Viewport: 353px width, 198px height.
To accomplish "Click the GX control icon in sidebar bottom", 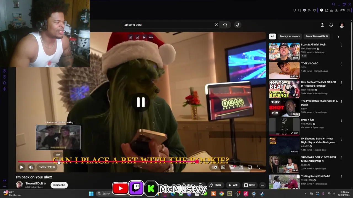I will coord(4,180).
